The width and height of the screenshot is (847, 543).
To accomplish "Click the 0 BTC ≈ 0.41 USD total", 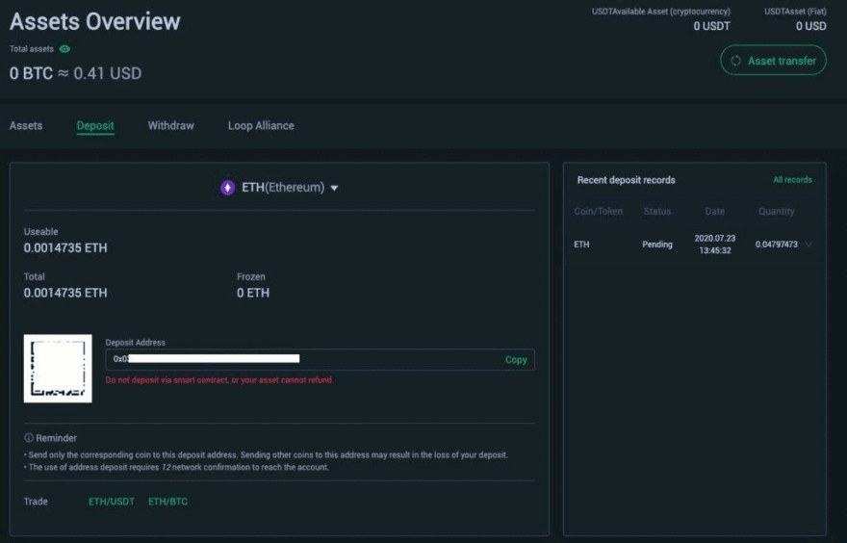I will coord(76,73).
